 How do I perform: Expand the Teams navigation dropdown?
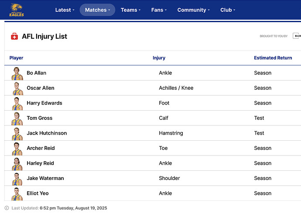click(130, 10)
